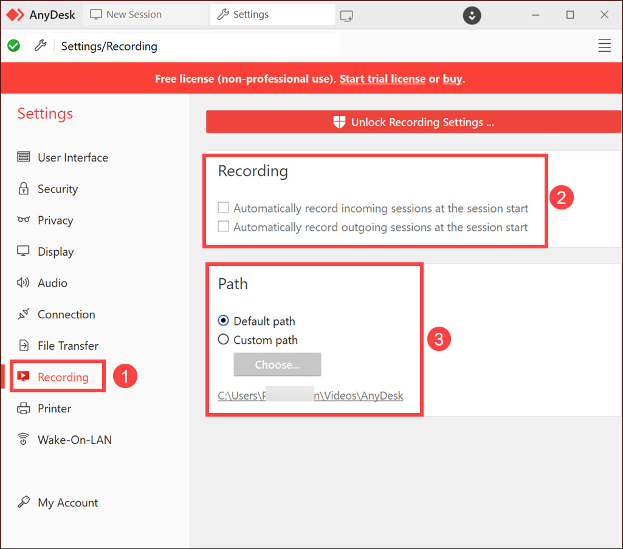The height and width of the screenshot is (549, 623).
Task: Expand the round dropdown arrow in title bar
Action: [x=472, y=15]
